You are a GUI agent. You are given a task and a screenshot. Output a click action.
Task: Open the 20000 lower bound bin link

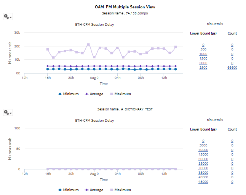pyautogui.click(x=203, y=159)
